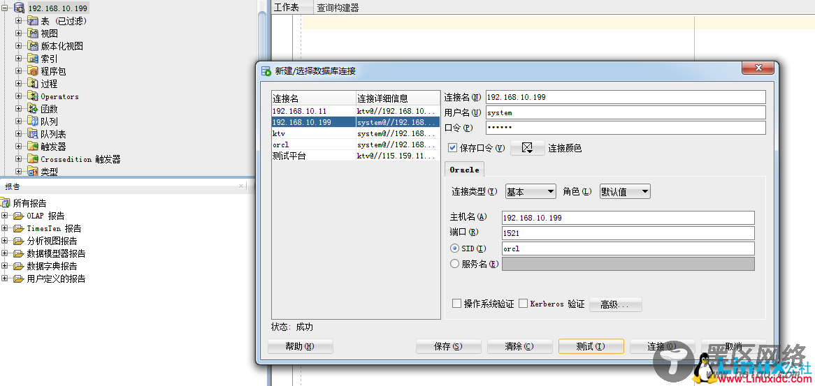815x386 pixels.
Task: Select the 服务名 radio button
Action: (x=455, y=264)
